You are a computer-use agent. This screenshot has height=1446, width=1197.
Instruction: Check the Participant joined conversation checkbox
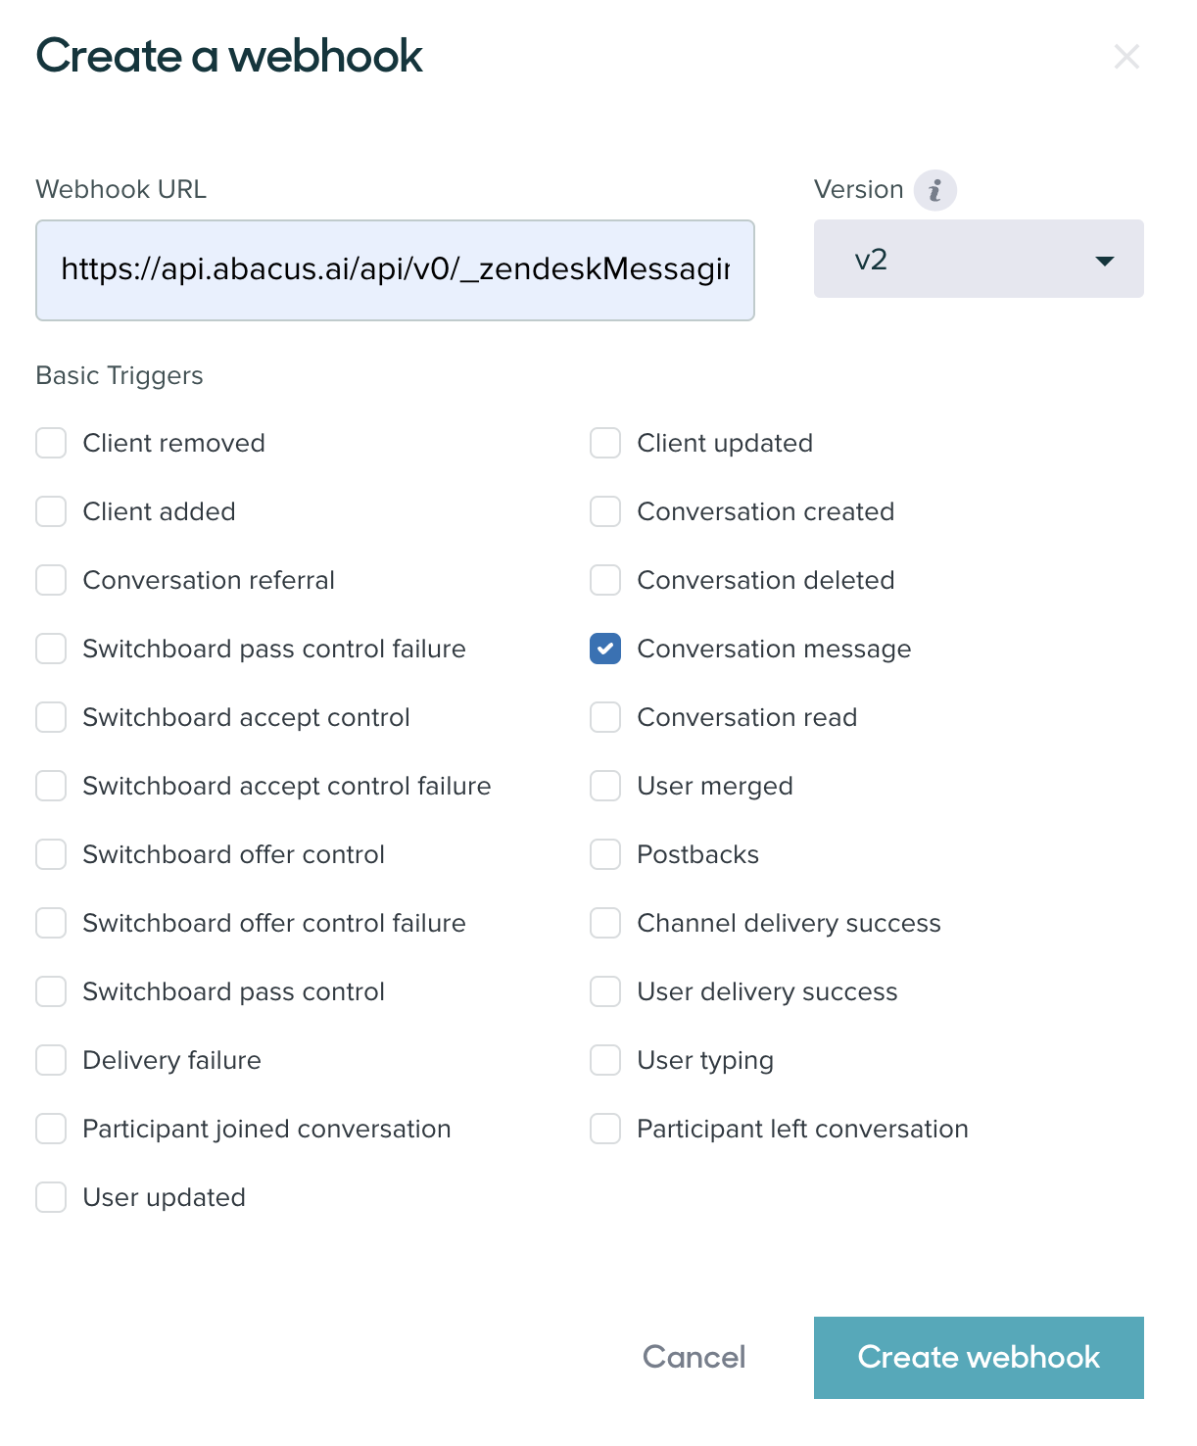click(x=50, y=1129)
